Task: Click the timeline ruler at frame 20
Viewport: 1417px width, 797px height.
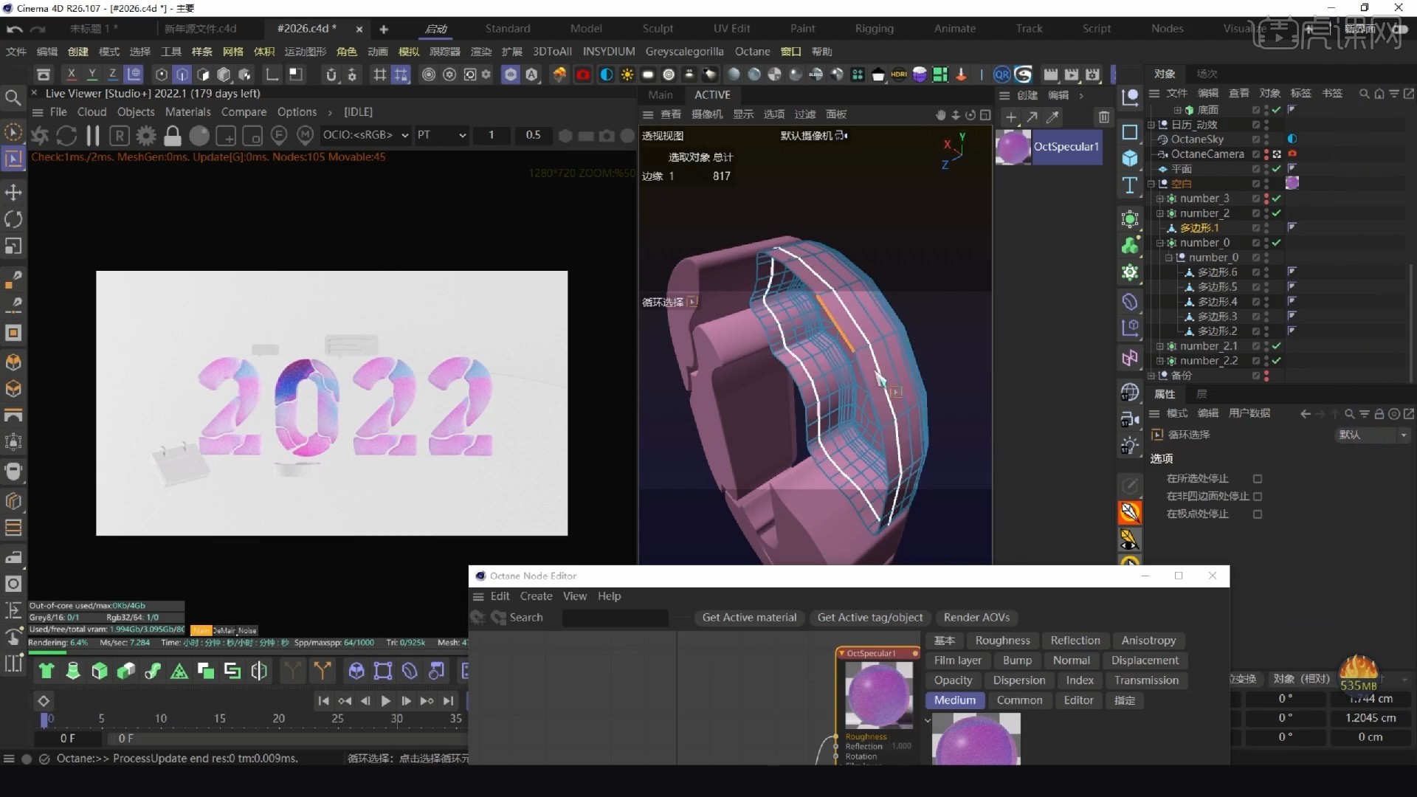Action: coord(278,718)
